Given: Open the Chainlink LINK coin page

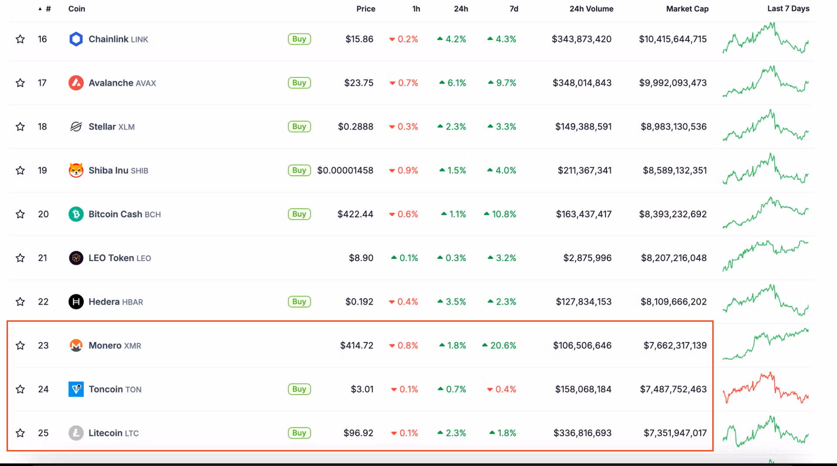Looking at the screenshot, I should (118, 39).
